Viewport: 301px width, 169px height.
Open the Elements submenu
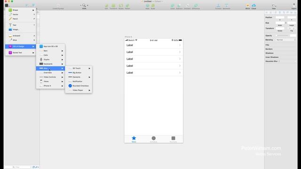click(79, 77)
